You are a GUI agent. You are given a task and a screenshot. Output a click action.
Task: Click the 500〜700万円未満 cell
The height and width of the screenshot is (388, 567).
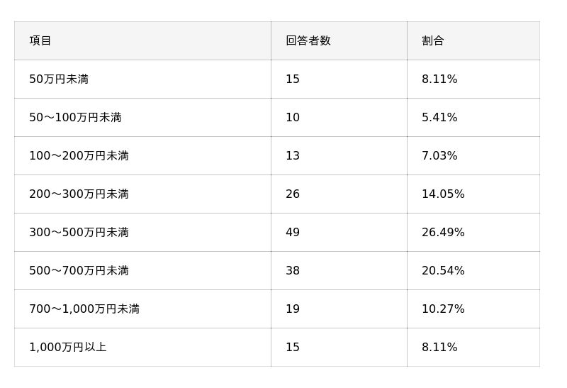point(79,271)
